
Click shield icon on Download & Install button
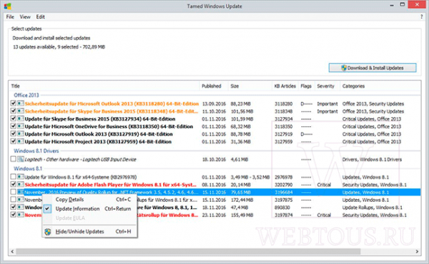pyautogui.click(x=344, y=68)
